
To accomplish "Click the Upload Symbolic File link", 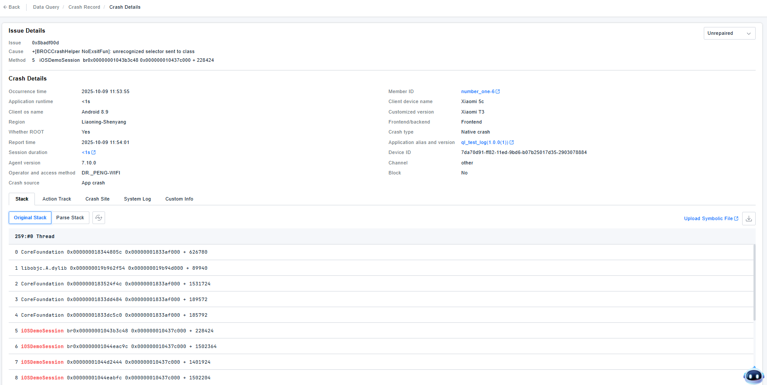I will pyautogui.click(x=708, y=219).
